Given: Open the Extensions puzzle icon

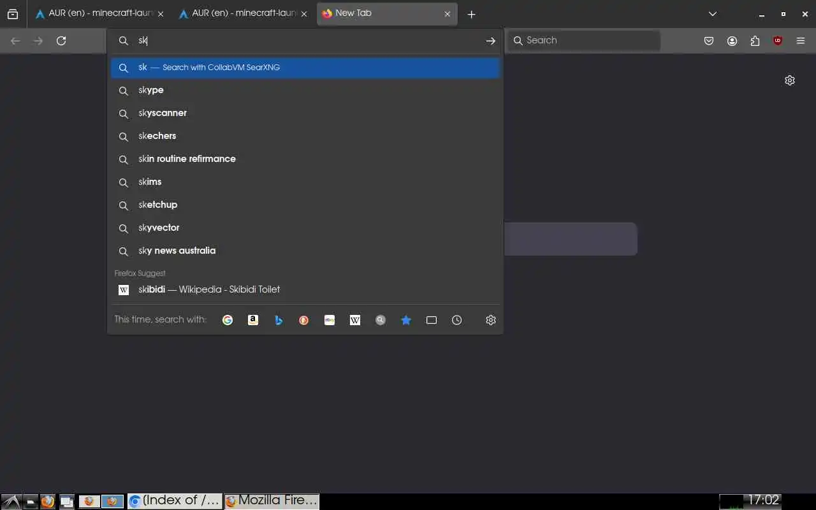Looking at the screenshot, I should click(755, 41).
